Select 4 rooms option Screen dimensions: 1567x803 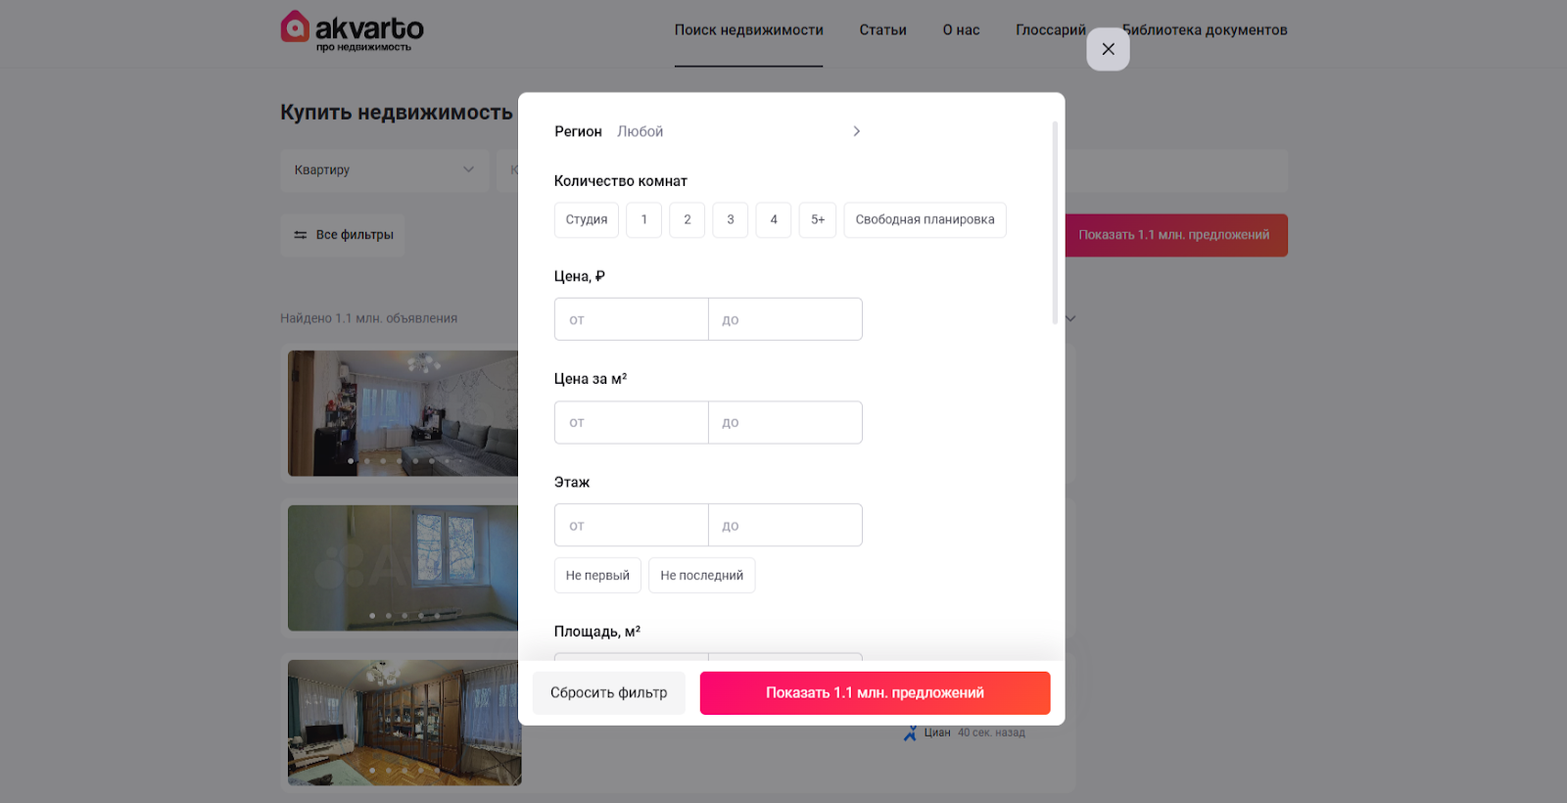tap(774, 219)
